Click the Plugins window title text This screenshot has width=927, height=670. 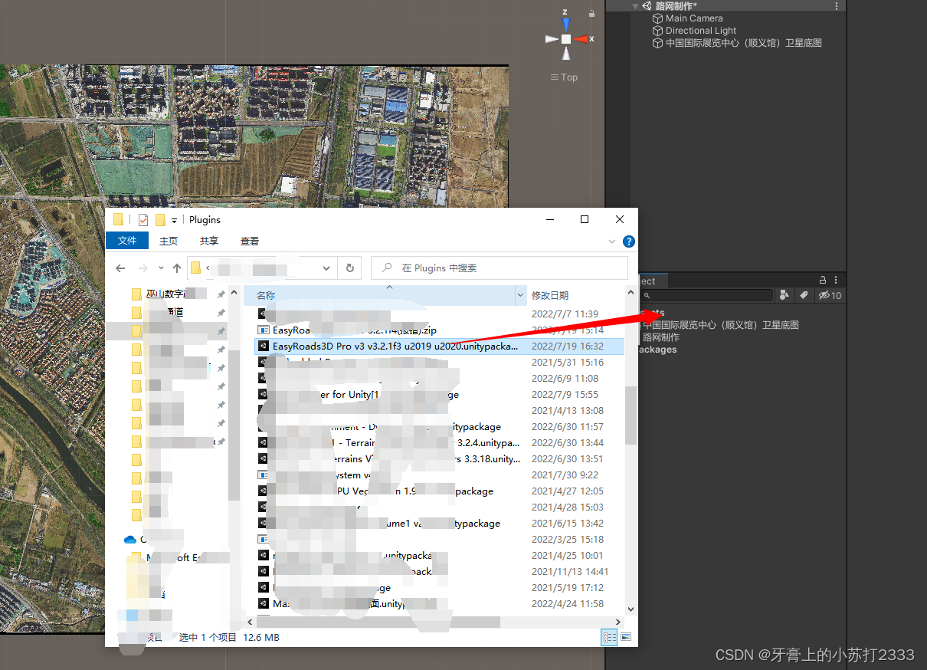point(205,220)
